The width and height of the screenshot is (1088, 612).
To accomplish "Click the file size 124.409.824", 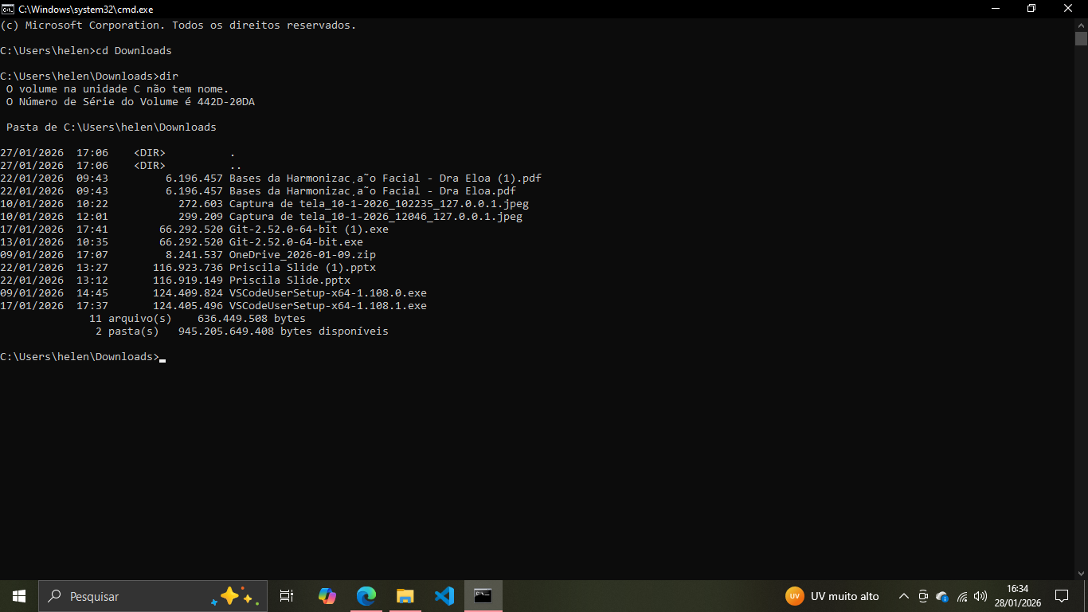I will 188,292.
